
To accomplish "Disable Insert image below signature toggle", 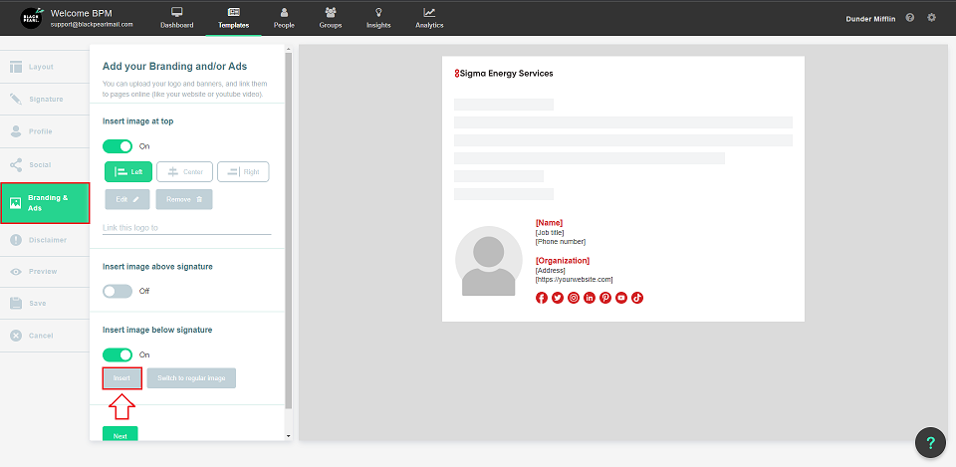I will [118, 354].
